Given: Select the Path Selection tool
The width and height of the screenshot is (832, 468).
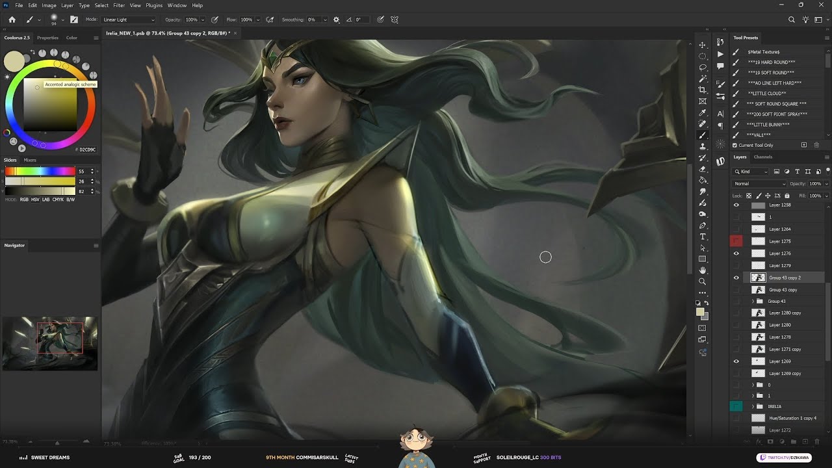Looking at the screenshot, I should [x=702, y=248].
